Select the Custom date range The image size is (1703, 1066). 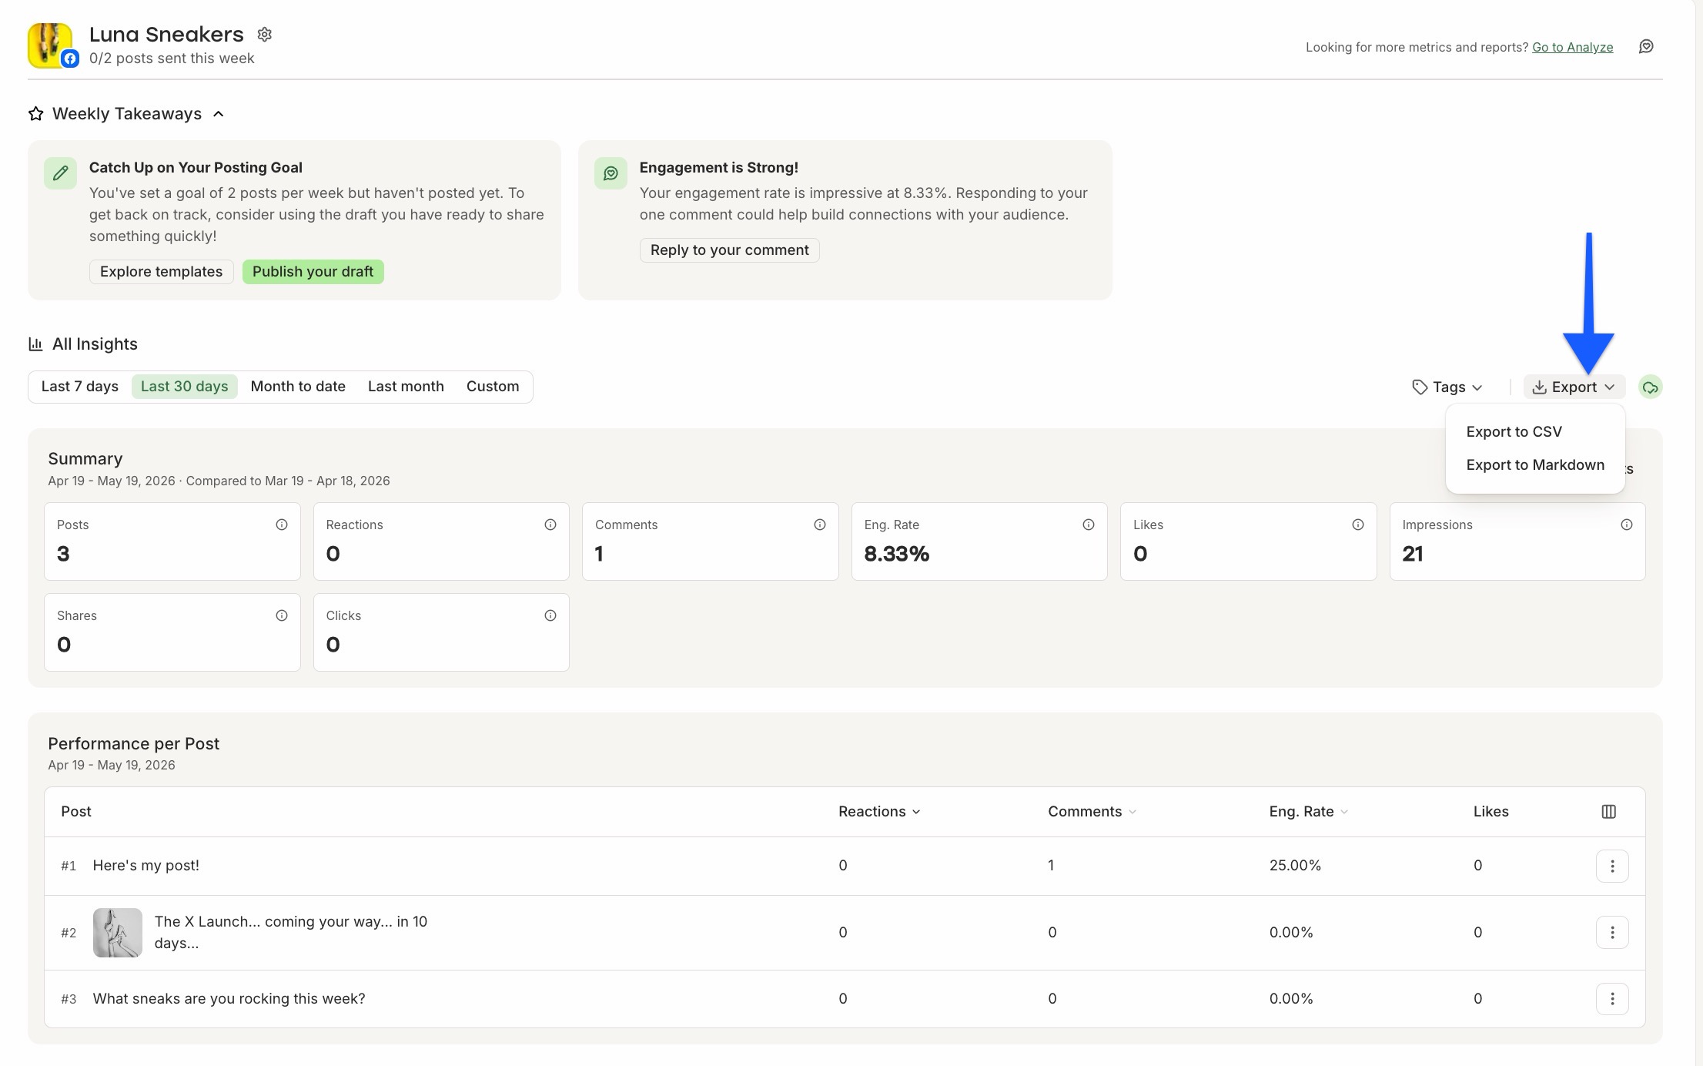pos(493,387)
